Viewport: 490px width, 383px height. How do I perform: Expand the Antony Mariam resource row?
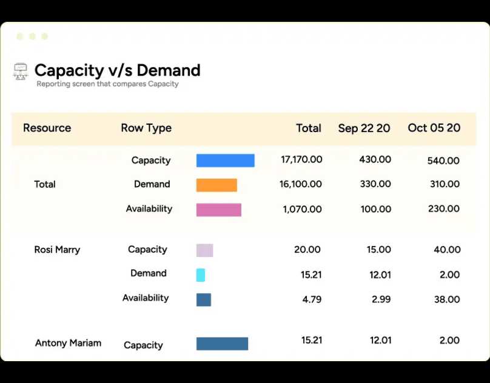pos(68,343)
